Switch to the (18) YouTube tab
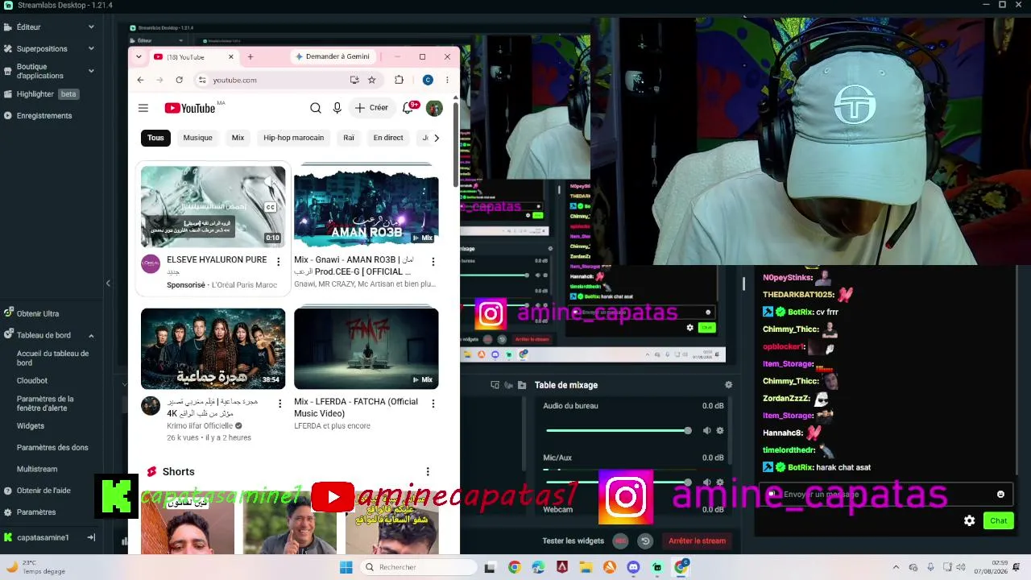 click(x=193, y=57)
